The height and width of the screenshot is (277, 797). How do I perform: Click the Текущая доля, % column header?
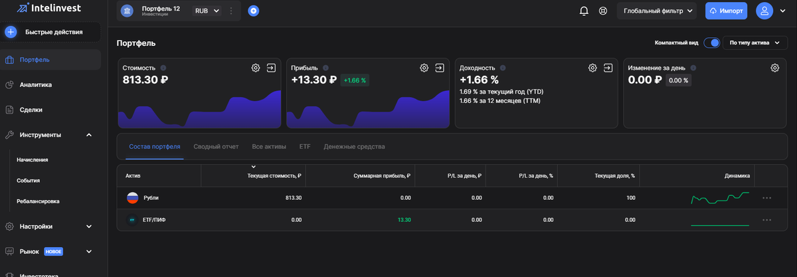[614, 176]
